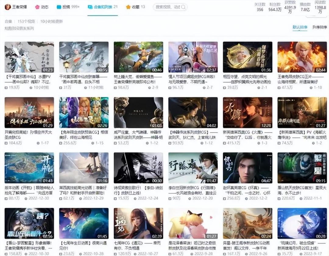The image size is (329, 256).
Task: Open the 00:30 李白诗剑行 thumbnail
Action: [x=138, y=168]
